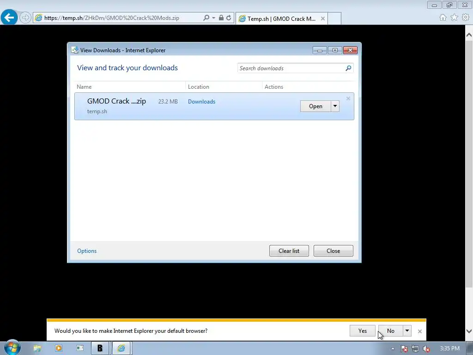Expand the Open button dropdown arrow
This screenshot has height=355, width=473.
[335, 106]
